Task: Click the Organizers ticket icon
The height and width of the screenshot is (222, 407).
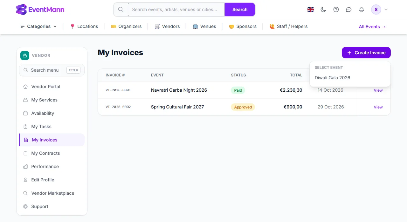Action: point(113,26)
